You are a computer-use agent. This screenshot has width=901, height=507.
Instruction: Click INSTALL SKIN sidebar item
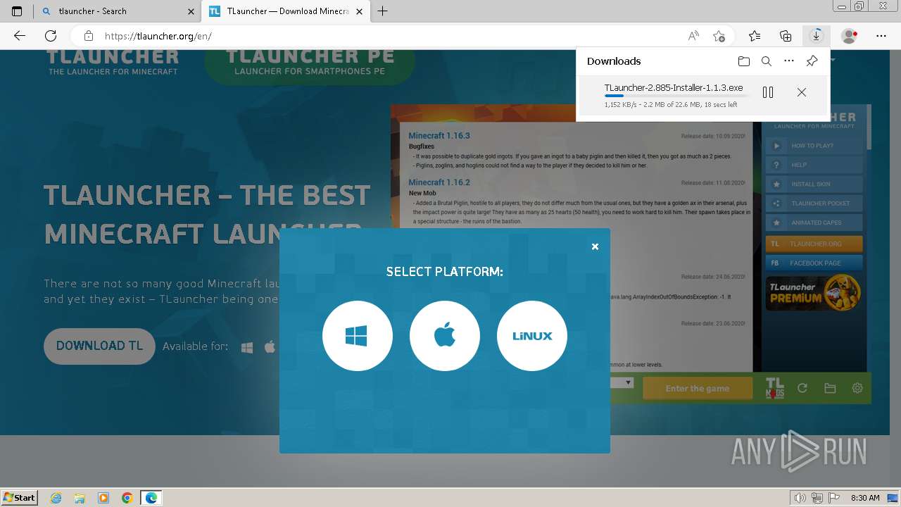point(814,184)
